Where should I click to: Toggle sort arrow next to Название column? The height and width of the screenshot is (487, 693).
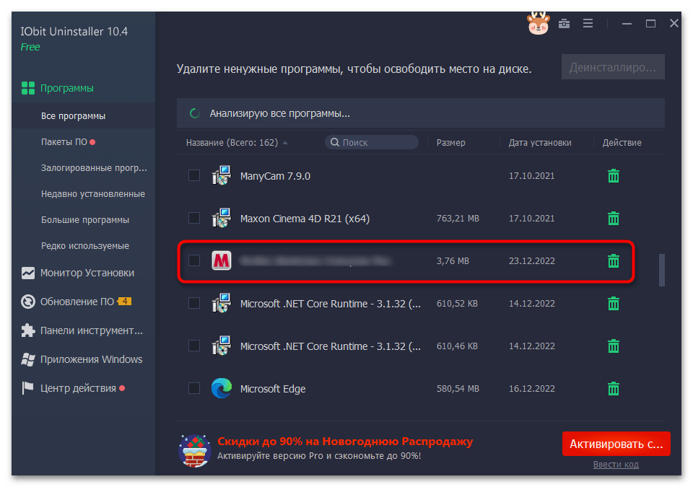tap(285, 143)
